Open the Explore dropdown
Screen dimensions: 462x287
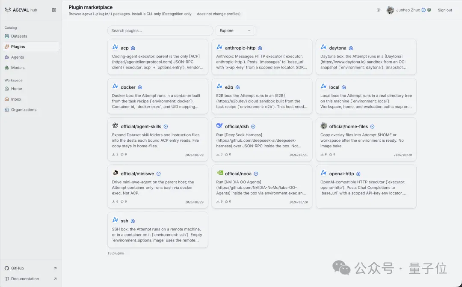pyautogui.click(x=235, y=31)
